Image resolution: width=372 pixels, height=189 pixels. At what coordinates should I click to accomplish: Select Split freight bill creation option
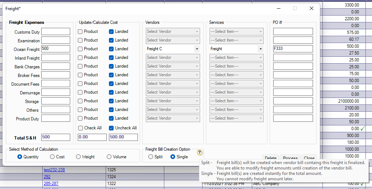pos(151,157)
